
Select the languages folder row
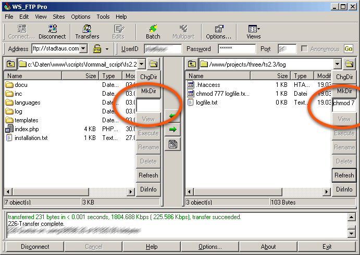coord(70,103)
